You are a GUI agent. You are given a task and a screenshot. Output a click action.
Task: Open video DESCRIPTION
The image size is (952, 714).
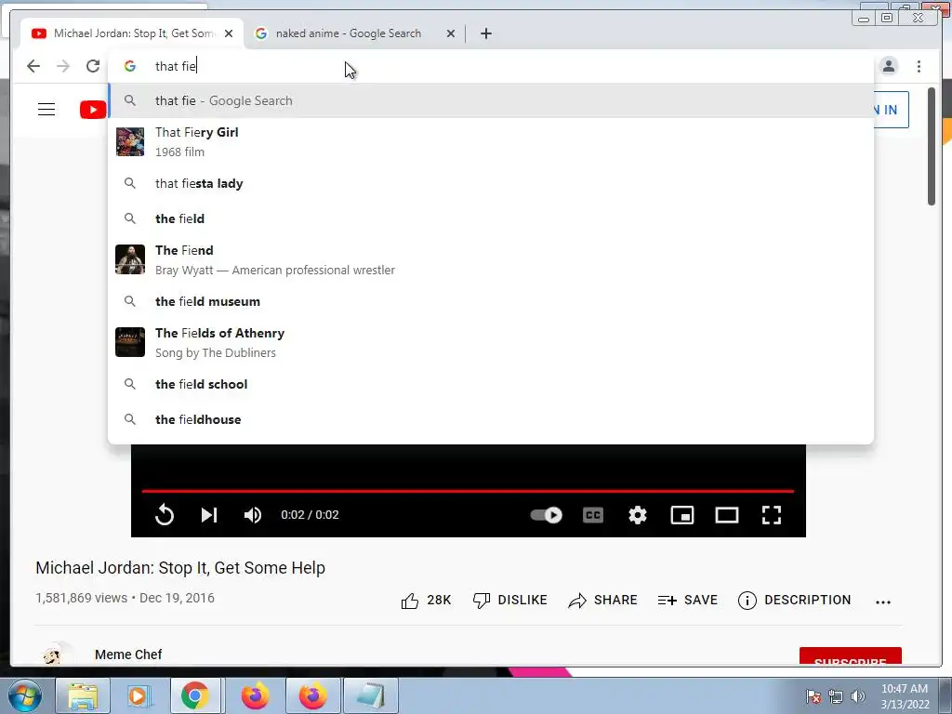coord(794,601)
